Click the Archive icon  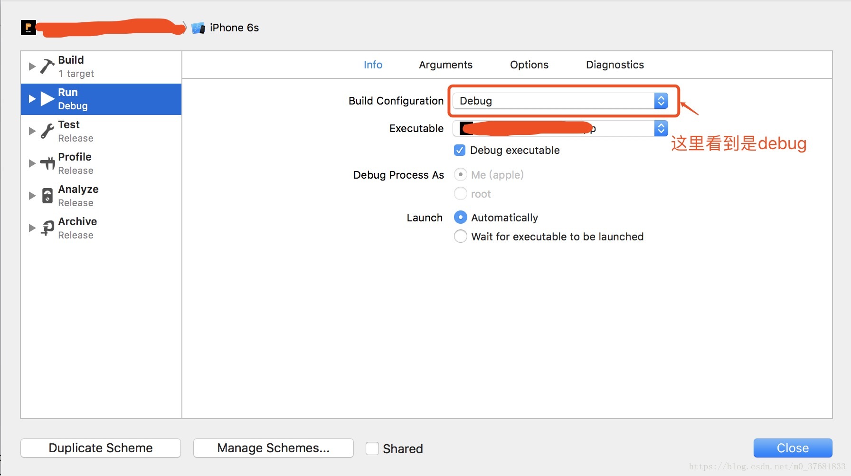[47, 228]
